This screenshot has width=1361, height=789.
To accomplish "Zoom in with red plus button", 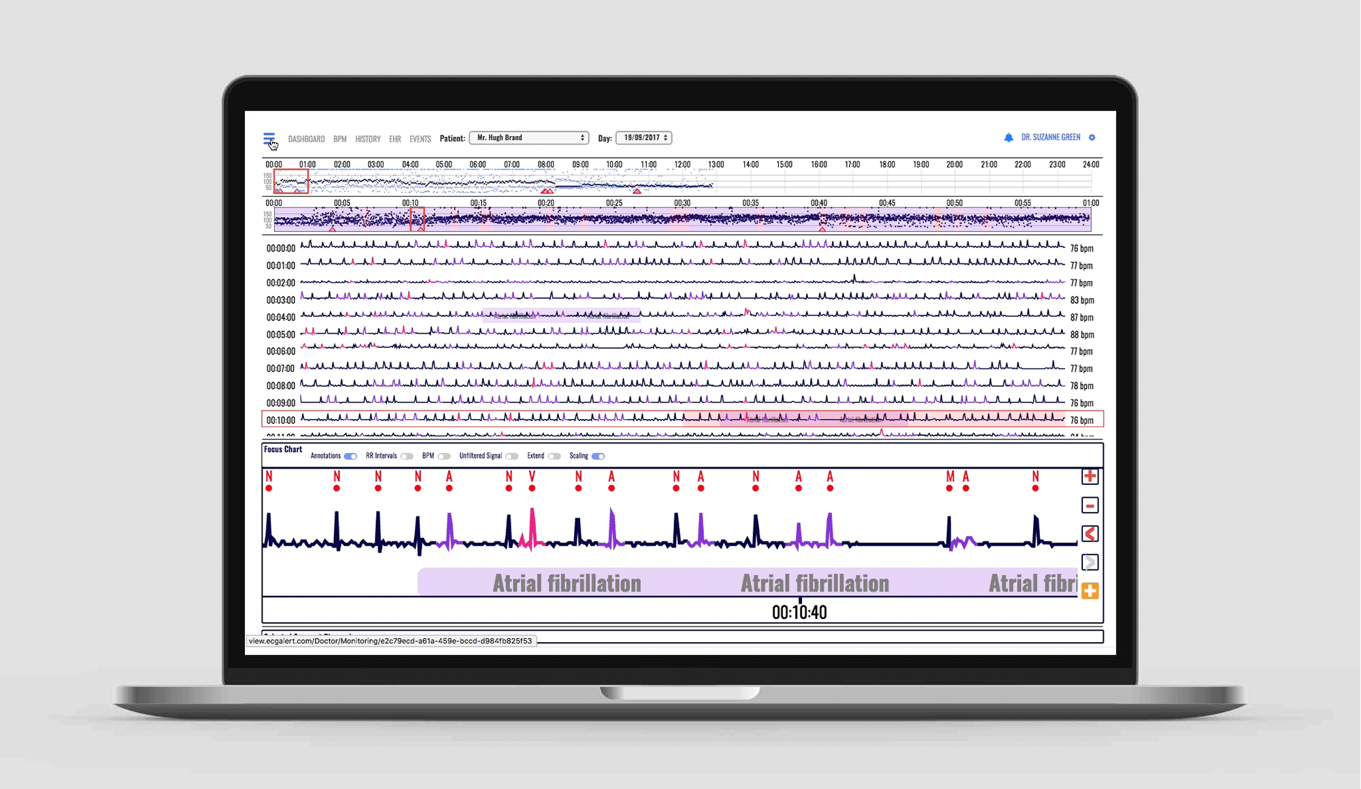I will pos(1090,476).
